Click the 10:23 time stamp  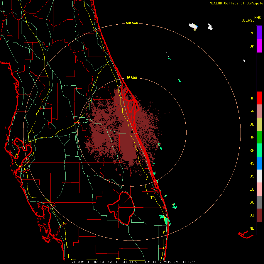(x=189, y=262)
